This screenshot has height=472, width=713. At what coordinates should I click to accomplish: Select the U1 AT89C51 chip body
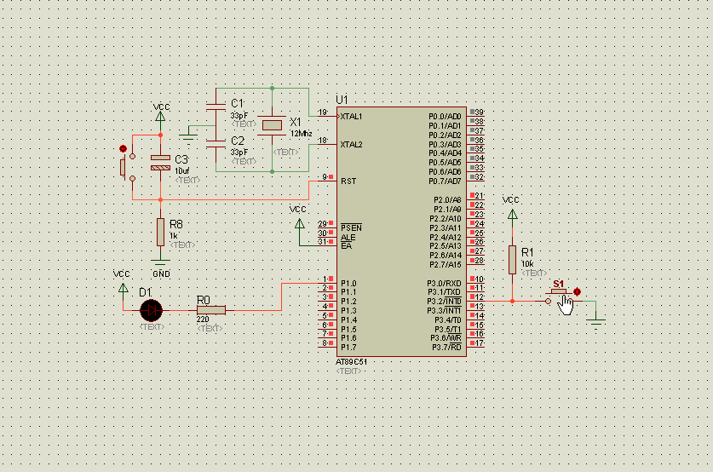(401, 232)
